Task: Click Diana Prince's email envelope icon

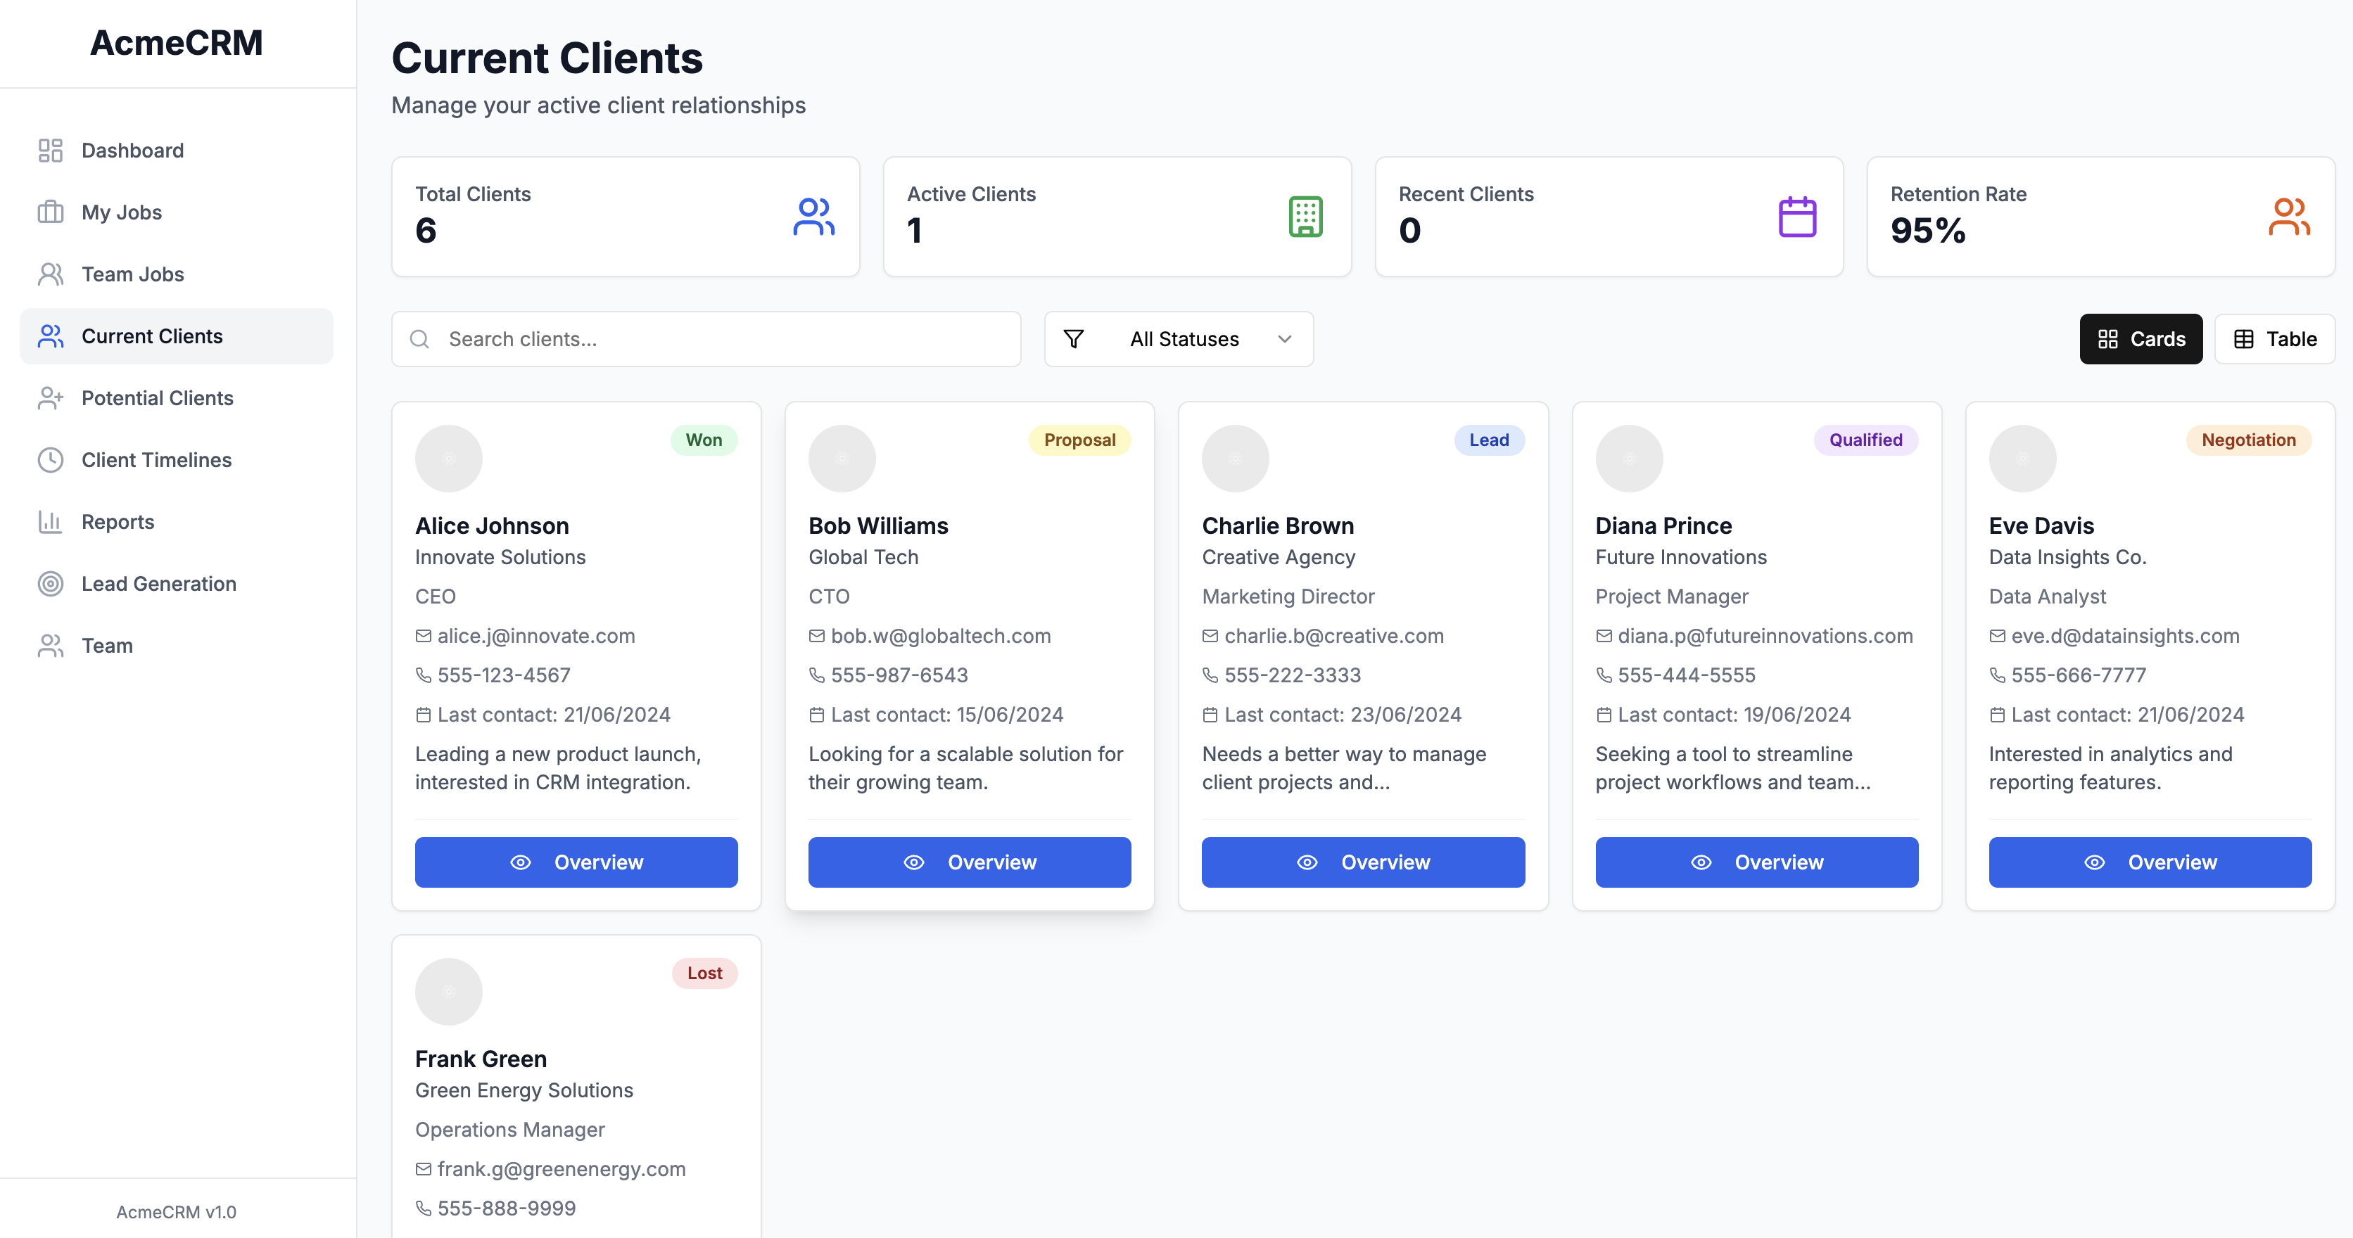Action: click(1603, 637)
